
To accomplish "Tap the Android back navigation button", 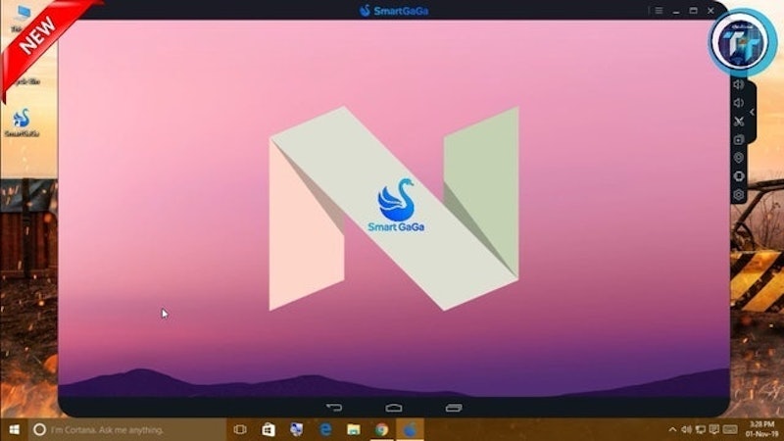I will click(334, 408).
